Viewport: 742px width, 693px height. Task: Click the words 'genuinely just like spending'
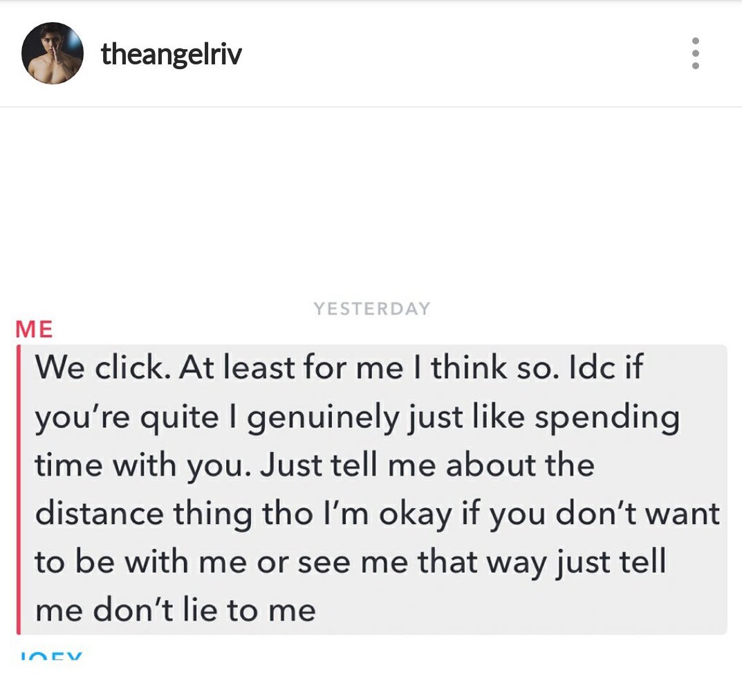pos(463,417)
